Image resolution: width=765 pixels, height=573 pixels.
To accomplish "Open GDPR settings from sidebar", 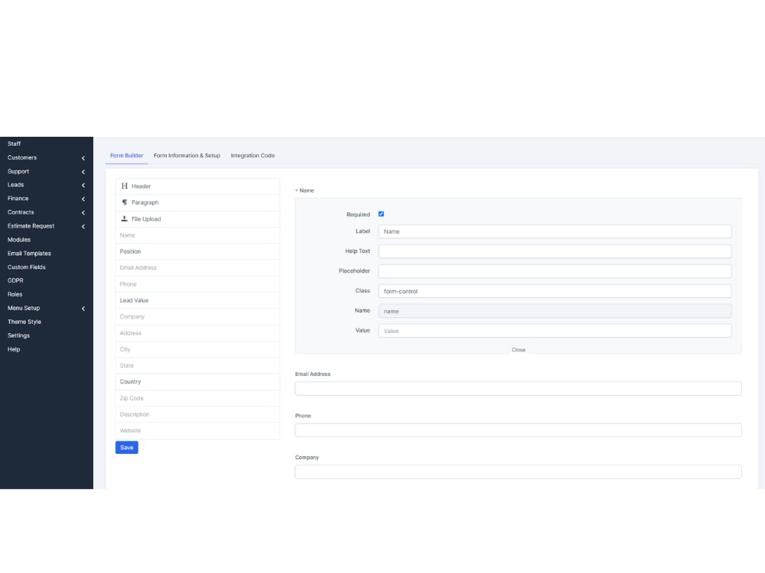I will [15, 280].
